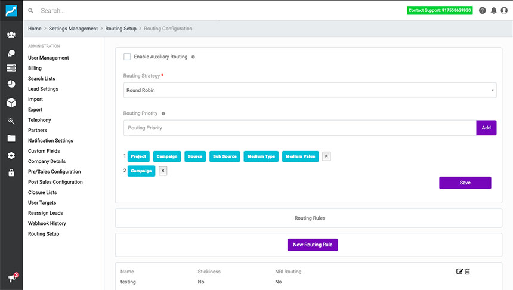Viewport: 513px width, 290px height.
Task: Open the leads people icon in sidebar
Action: tap(11, 35)
